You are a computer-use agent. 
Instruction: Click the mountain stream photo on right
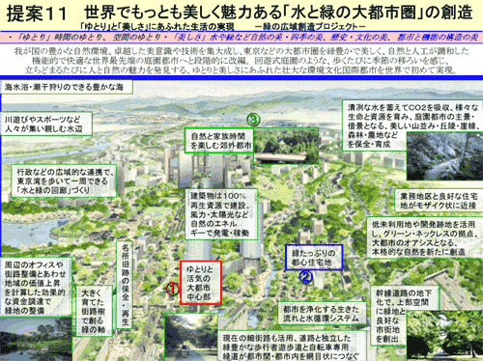click(x=444, y=156)
